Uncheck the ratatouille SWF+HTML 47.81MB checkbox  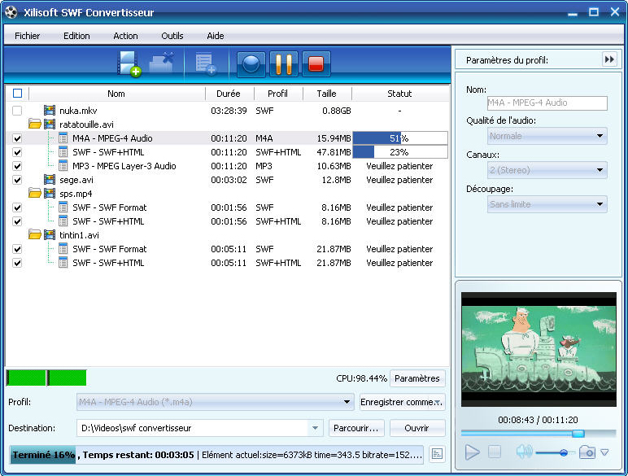17,152
